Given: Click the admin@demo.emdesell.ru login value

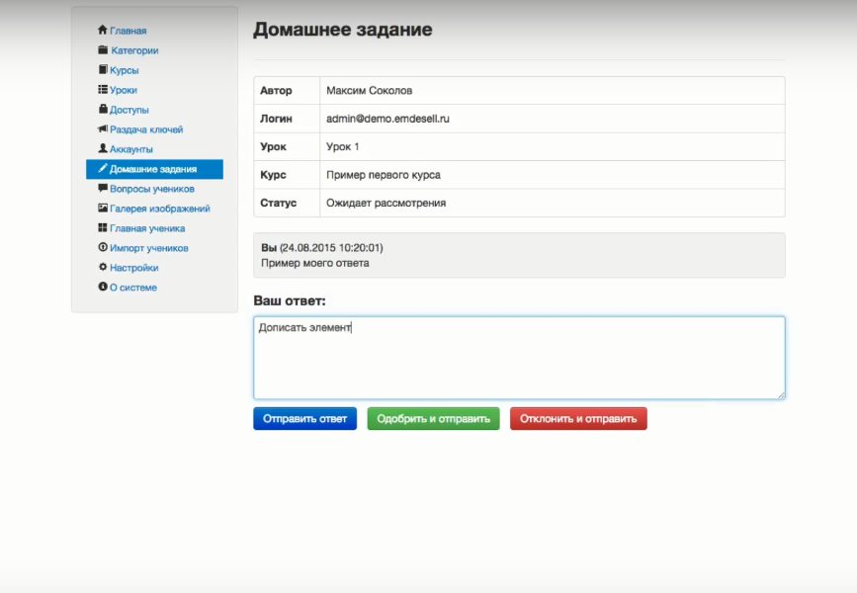Looking at the screenshot, I should click(387, 119).
